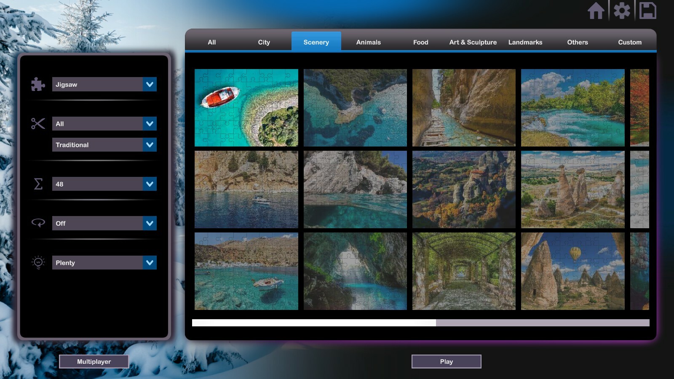The width and height of the screenshot is (674, 379).
Task: Toggle piece rotation from Off
Action: (x=104, y=223)
